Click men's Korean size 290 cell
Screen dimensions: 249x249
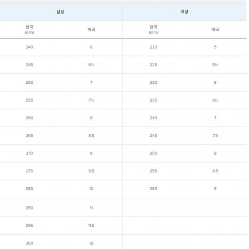pyautogui.click(x=30, y=208)
